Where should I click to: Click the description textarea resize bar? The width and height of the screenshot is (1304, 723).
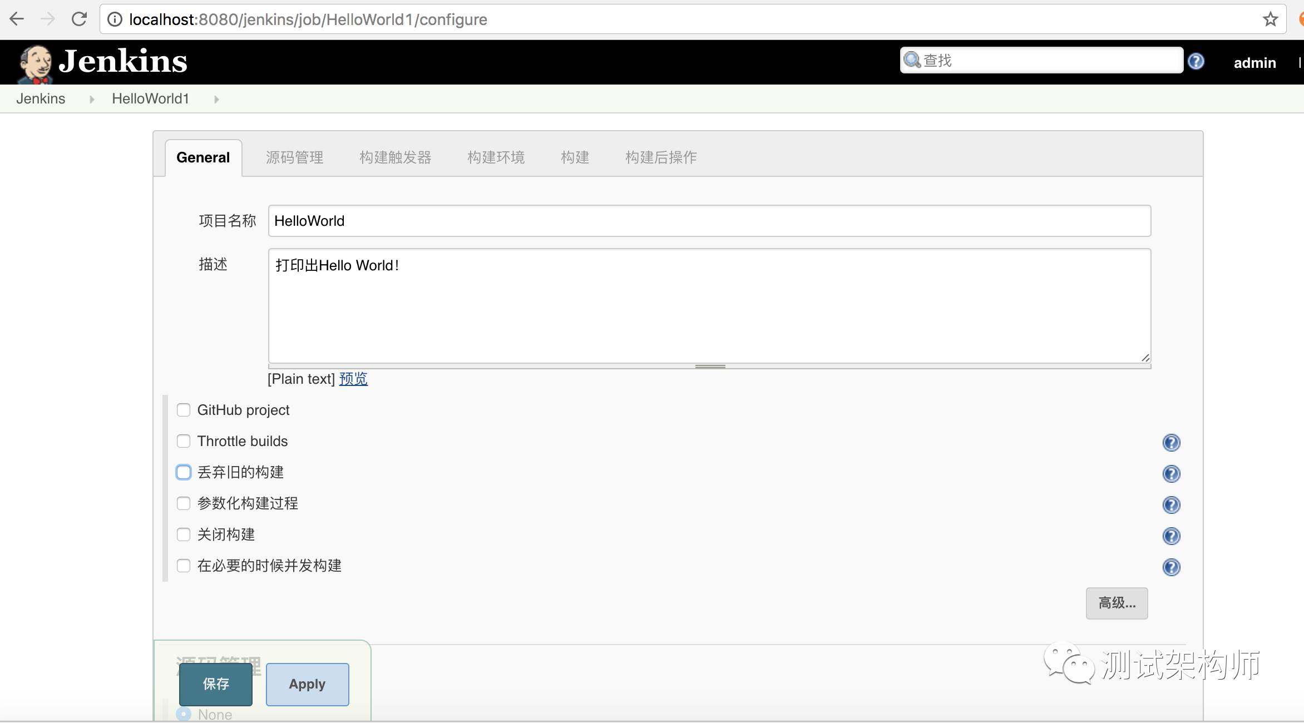710,367
